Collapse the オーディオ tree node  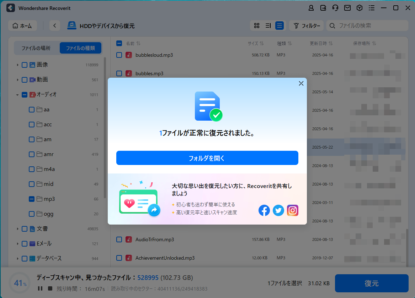click(17, 94)
